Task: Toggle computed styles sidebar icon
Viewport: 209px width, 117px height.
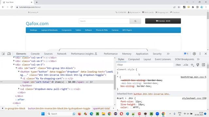Action: pos(203,65)
